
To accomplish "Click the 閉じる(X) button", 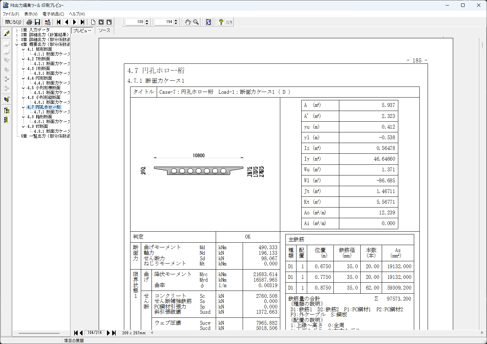I will [x=13, y=22].
